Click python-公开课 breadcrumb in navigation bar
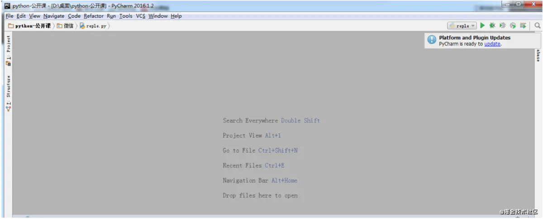This screenshot has width=543, height=219. (x=29, y=26)
